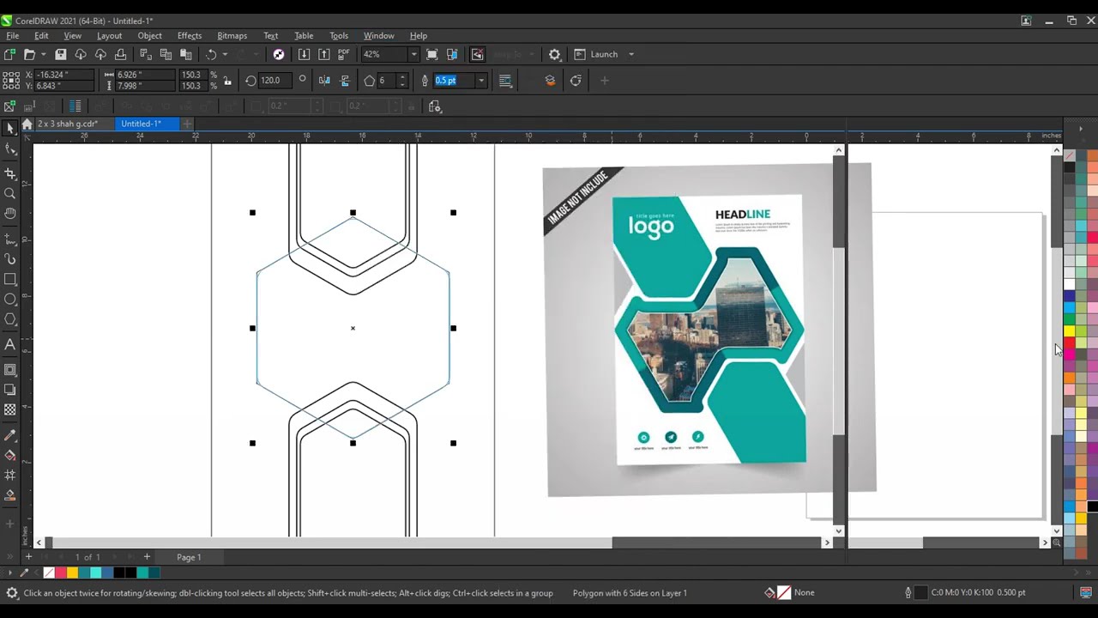Select the Shape edit tool
Viewport: 1098px width, 618px height.
coord(10,149)
